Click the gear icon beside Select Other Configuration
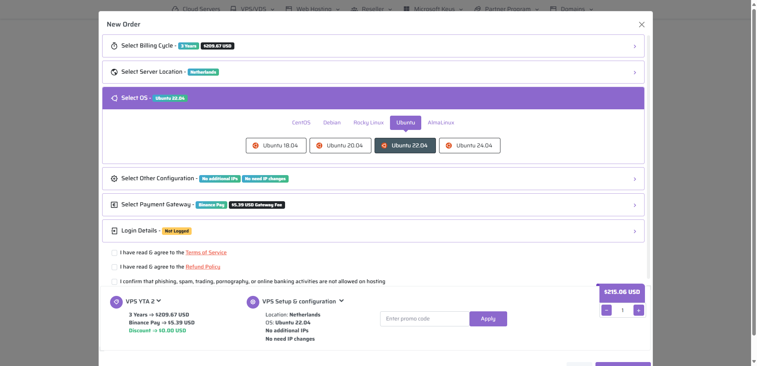The image size is (757, 366). click(x=114, y=179)
